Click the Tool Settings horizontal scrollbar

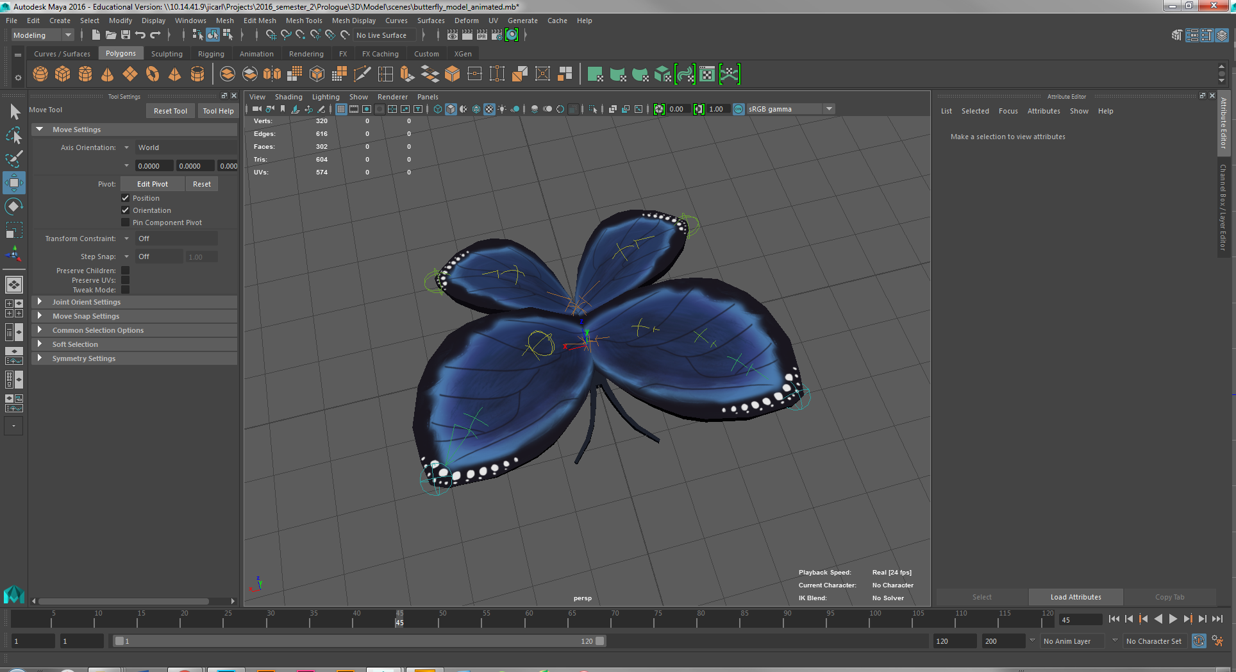point(124,601)
